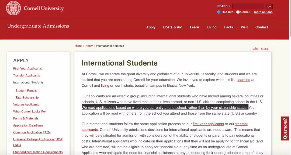Screen dimensions: 291x155
Task: Select the This Site search radio button
Action: point(219,12)
